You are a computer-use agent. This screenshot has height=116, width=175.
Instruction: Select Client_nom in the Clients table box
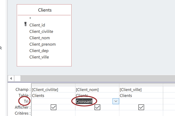[39, 38]
